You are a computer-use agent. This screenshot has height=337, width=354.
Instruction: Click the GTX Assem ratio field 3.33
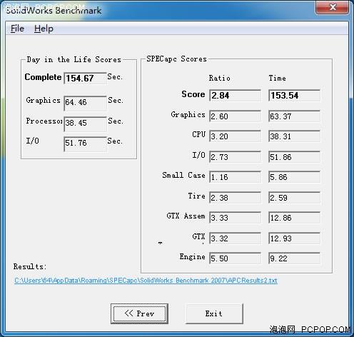click(235, 218)
